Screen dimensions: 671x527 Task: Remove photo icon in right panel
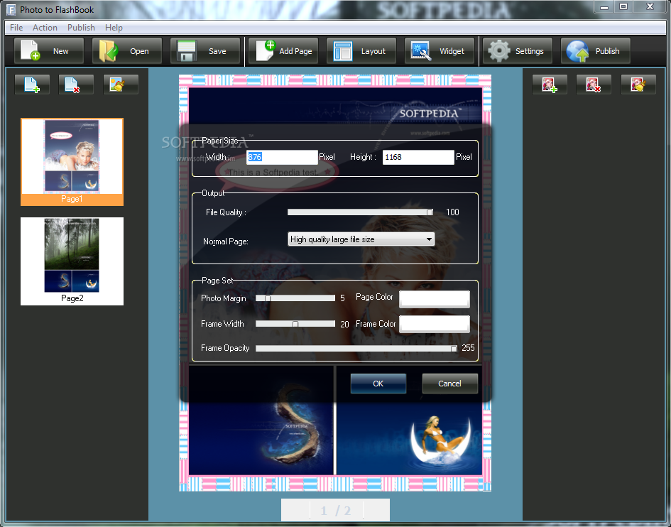click(x=594, y=85)
